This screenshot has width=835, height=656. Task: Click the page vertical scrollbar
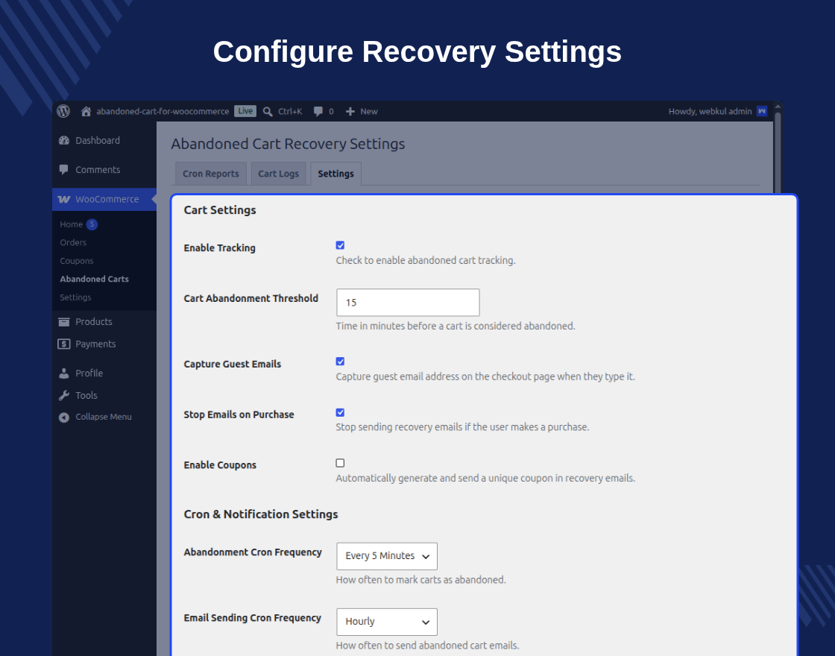pos(778,152)
